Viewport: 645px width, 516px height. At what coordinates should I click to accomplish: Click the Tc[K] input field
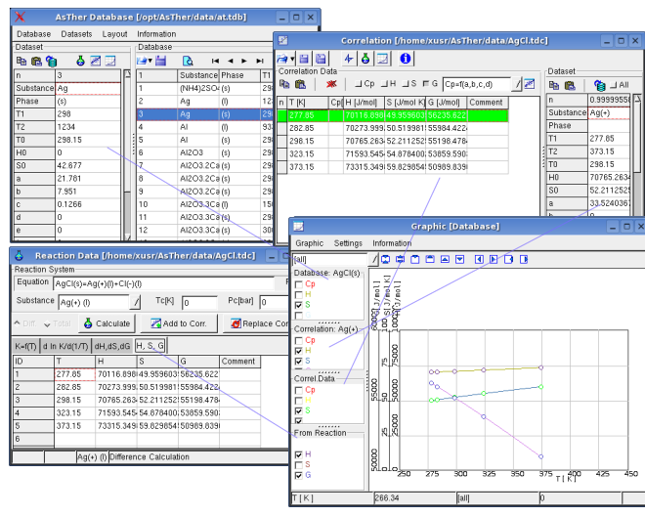click(x=198, y=303)
